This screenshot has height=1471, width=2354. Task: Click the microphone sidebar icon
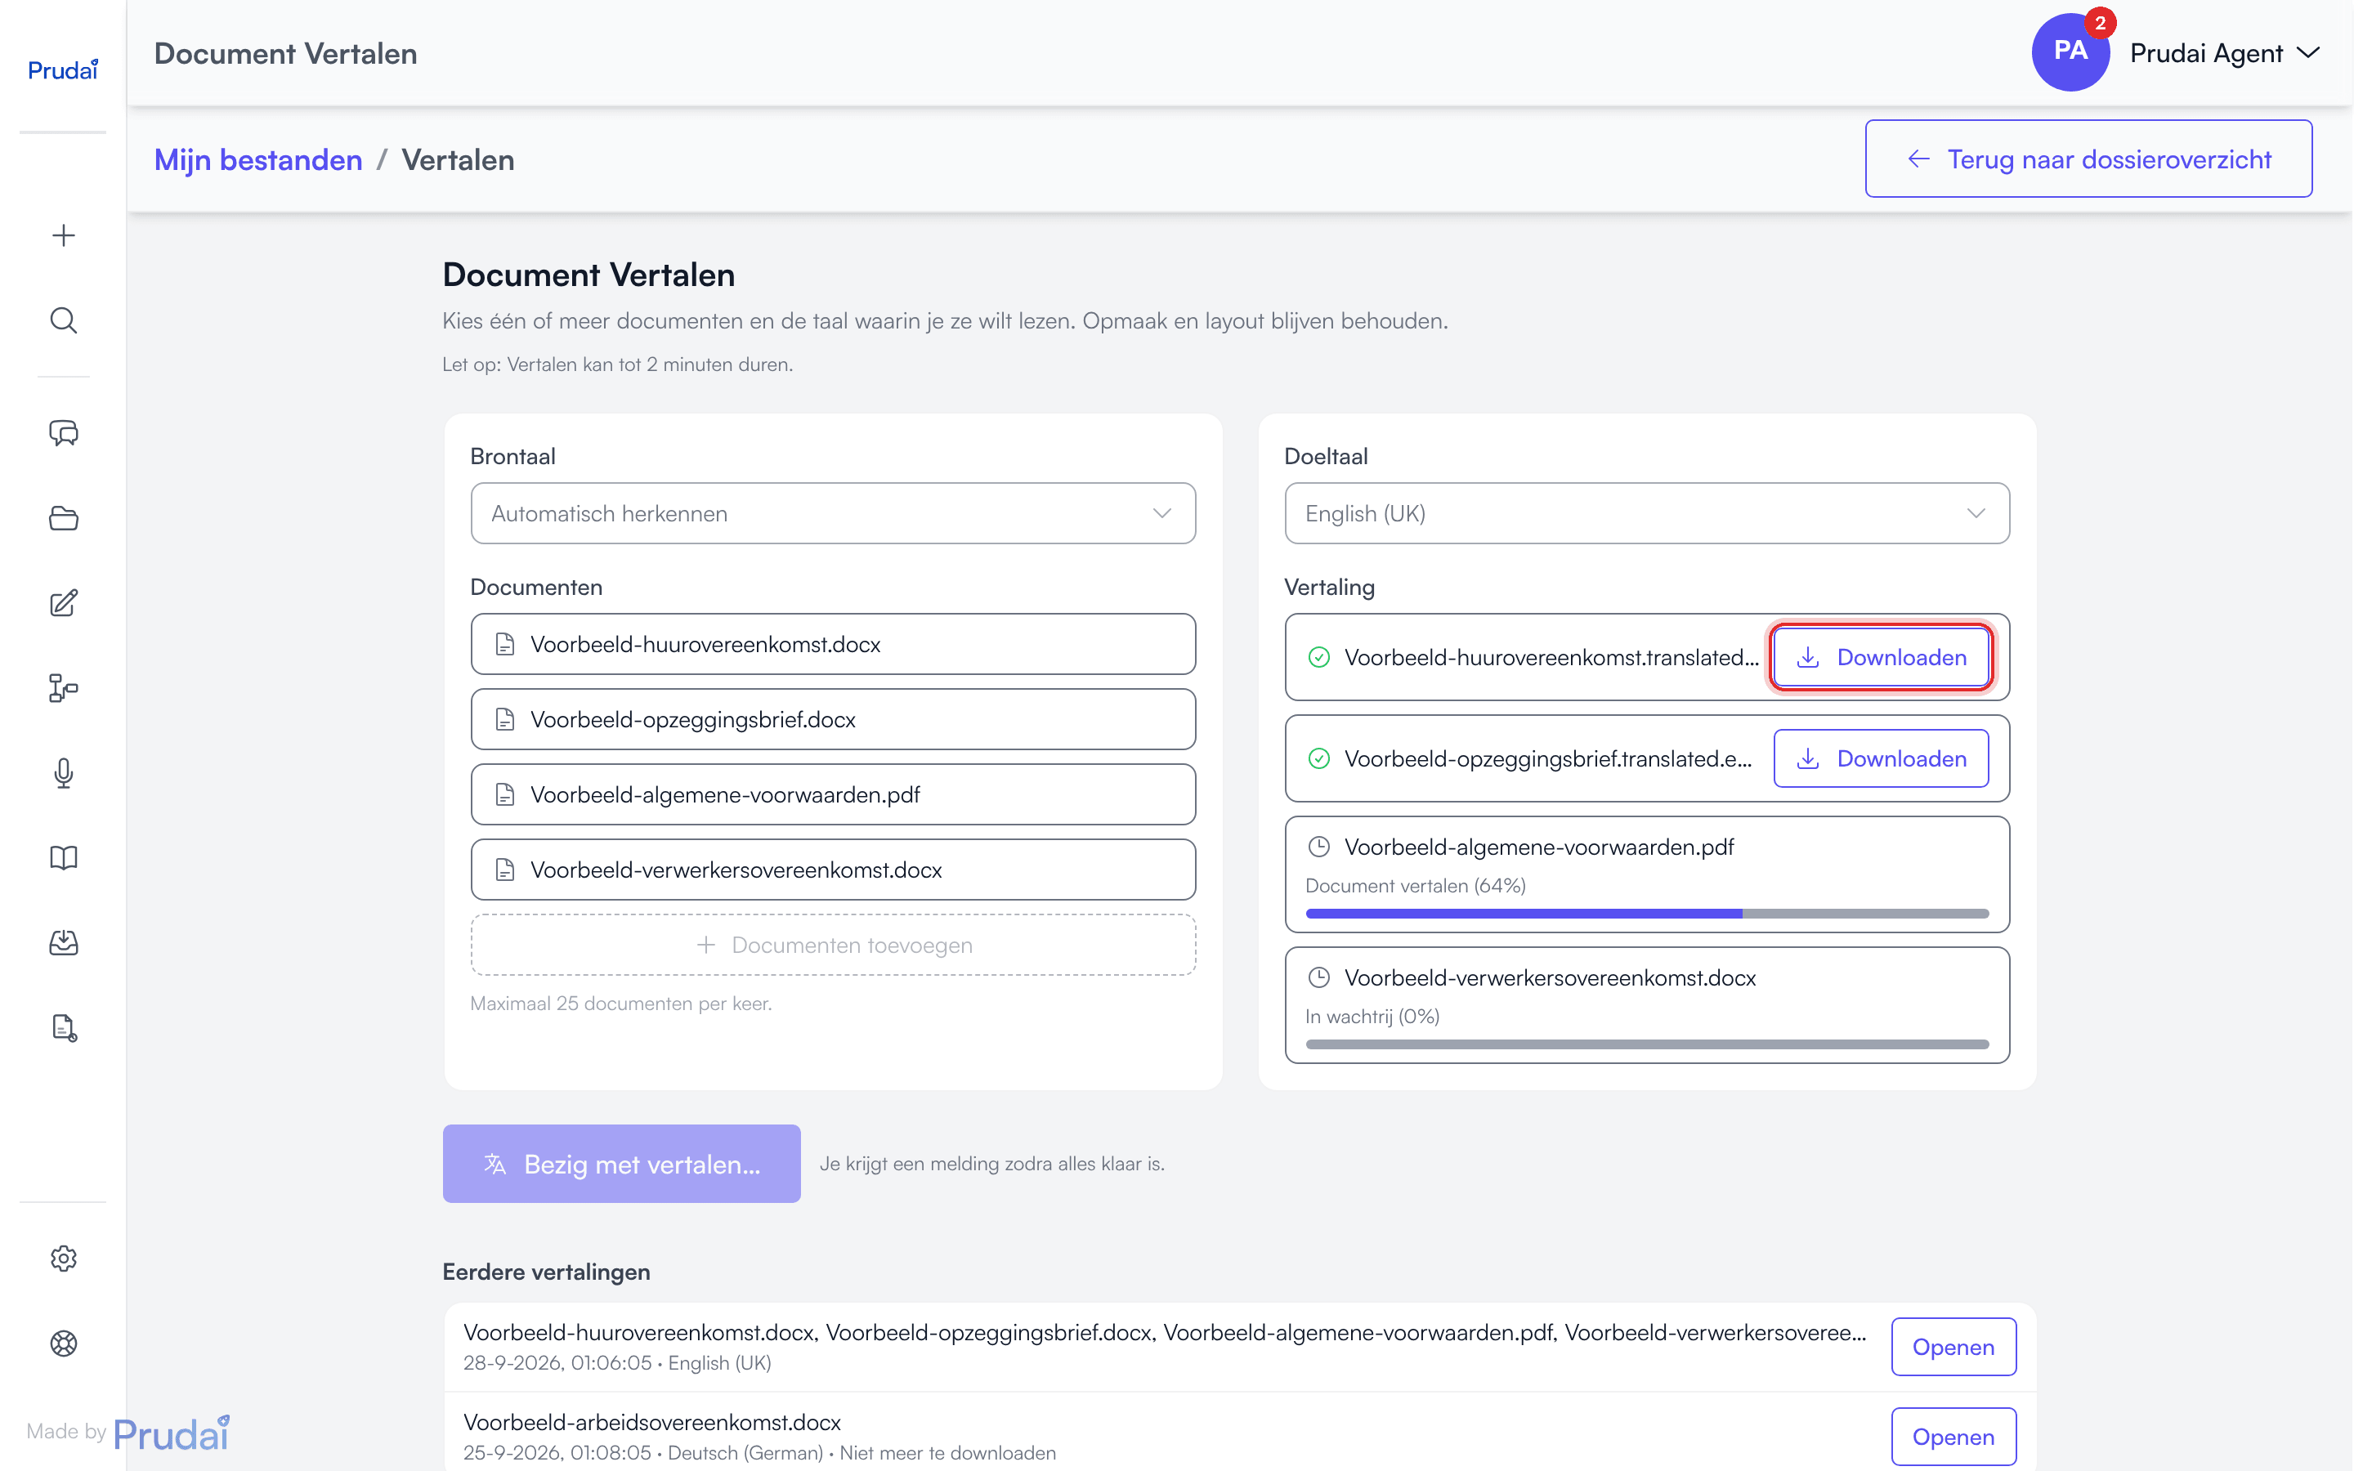click(x=63, y=773)
